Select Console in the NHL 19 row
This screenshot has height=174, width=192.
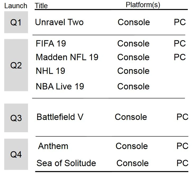coord(133,71)
